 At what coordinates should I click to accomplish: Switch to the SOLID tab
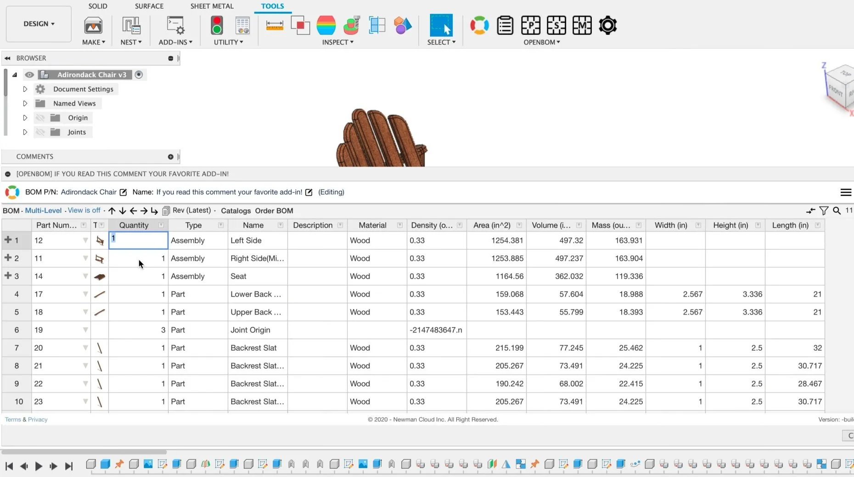(98, 6)
